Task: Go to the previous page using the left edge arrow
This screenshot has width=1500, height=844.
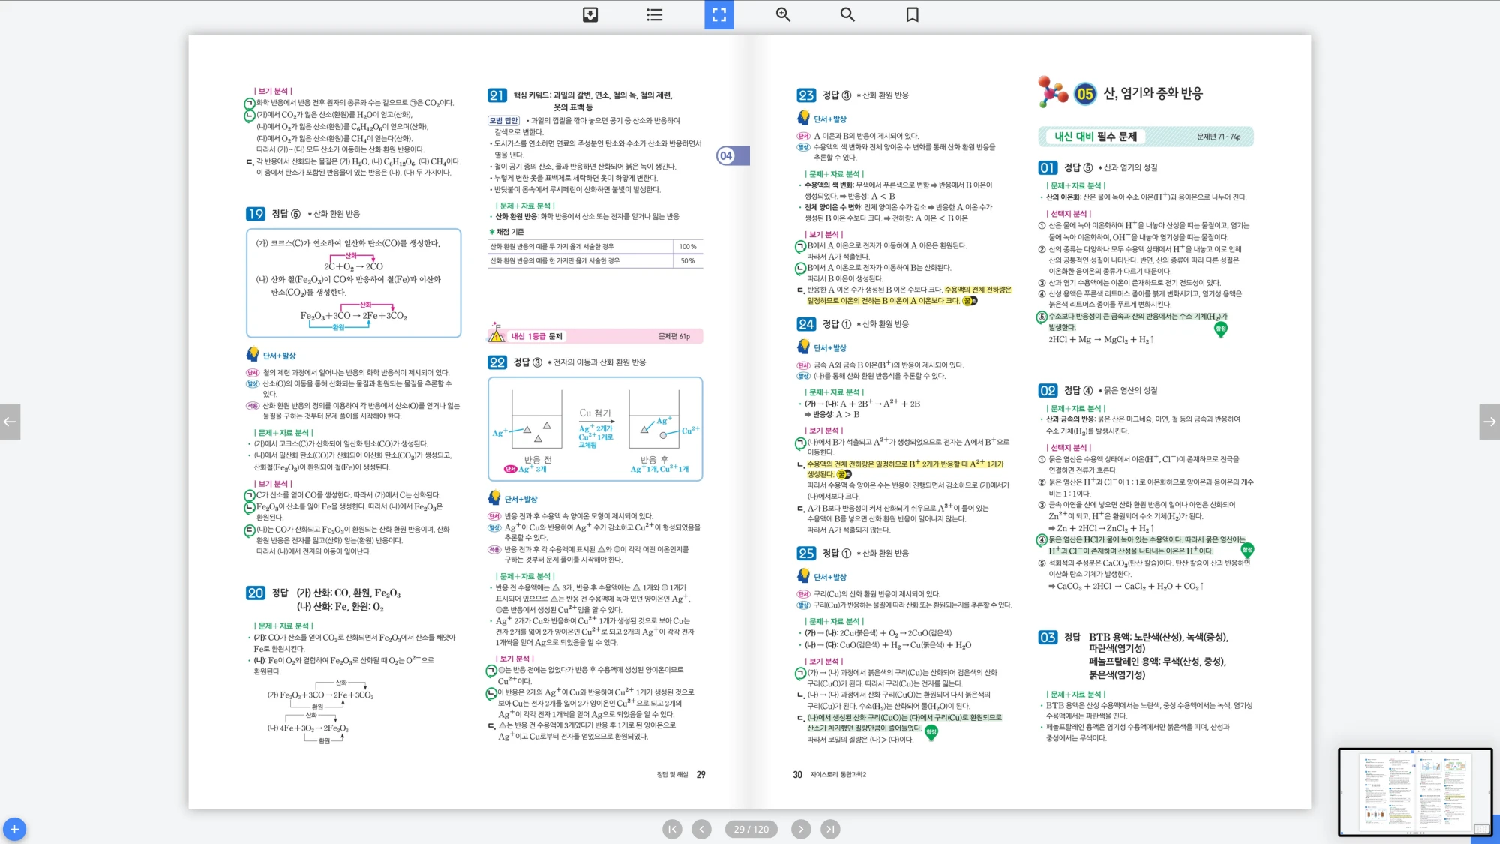Action: coord(10,422)
